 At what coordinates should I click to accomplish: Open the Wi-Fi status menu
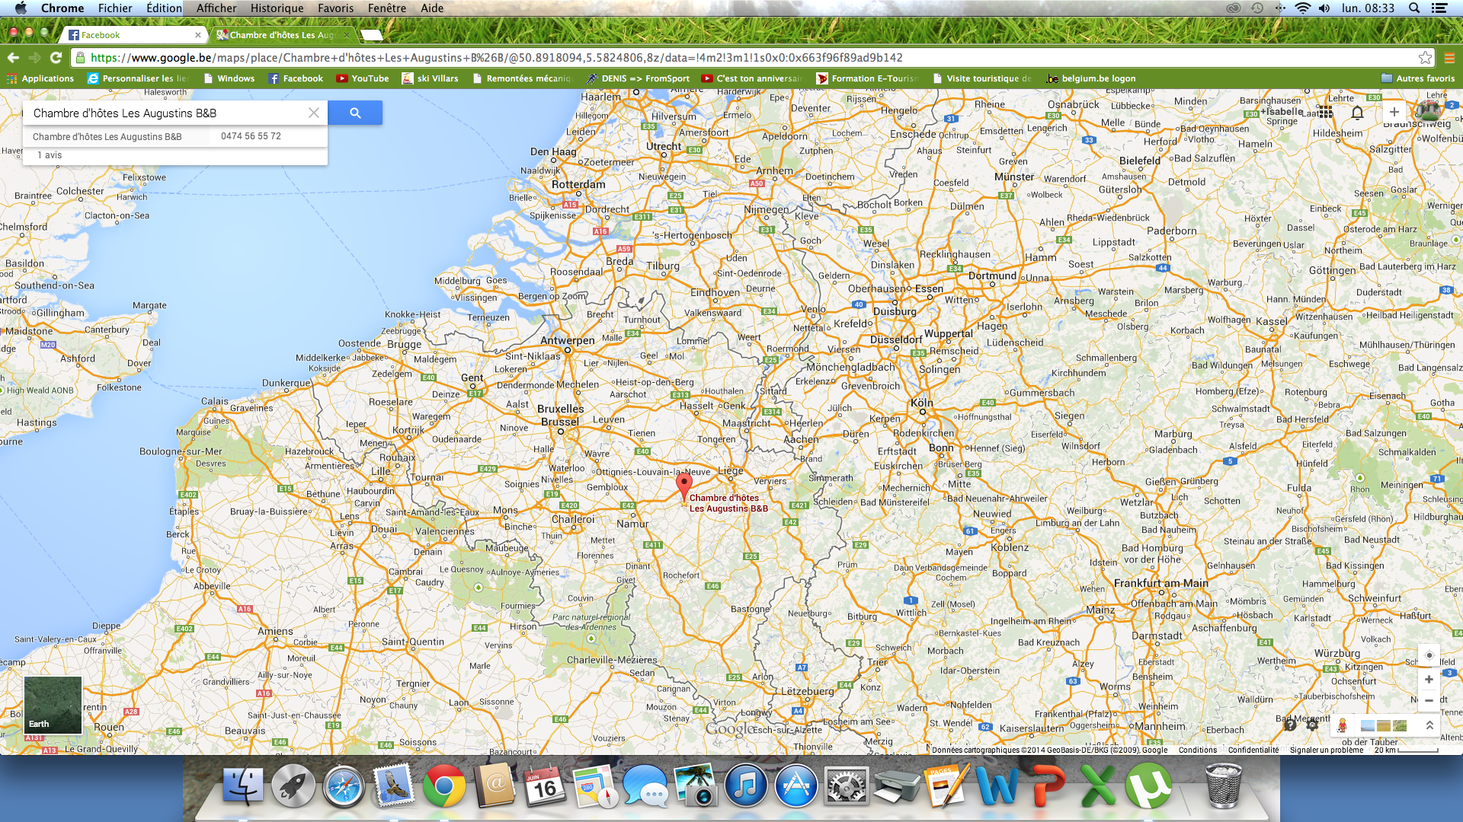coord(1303,8)
